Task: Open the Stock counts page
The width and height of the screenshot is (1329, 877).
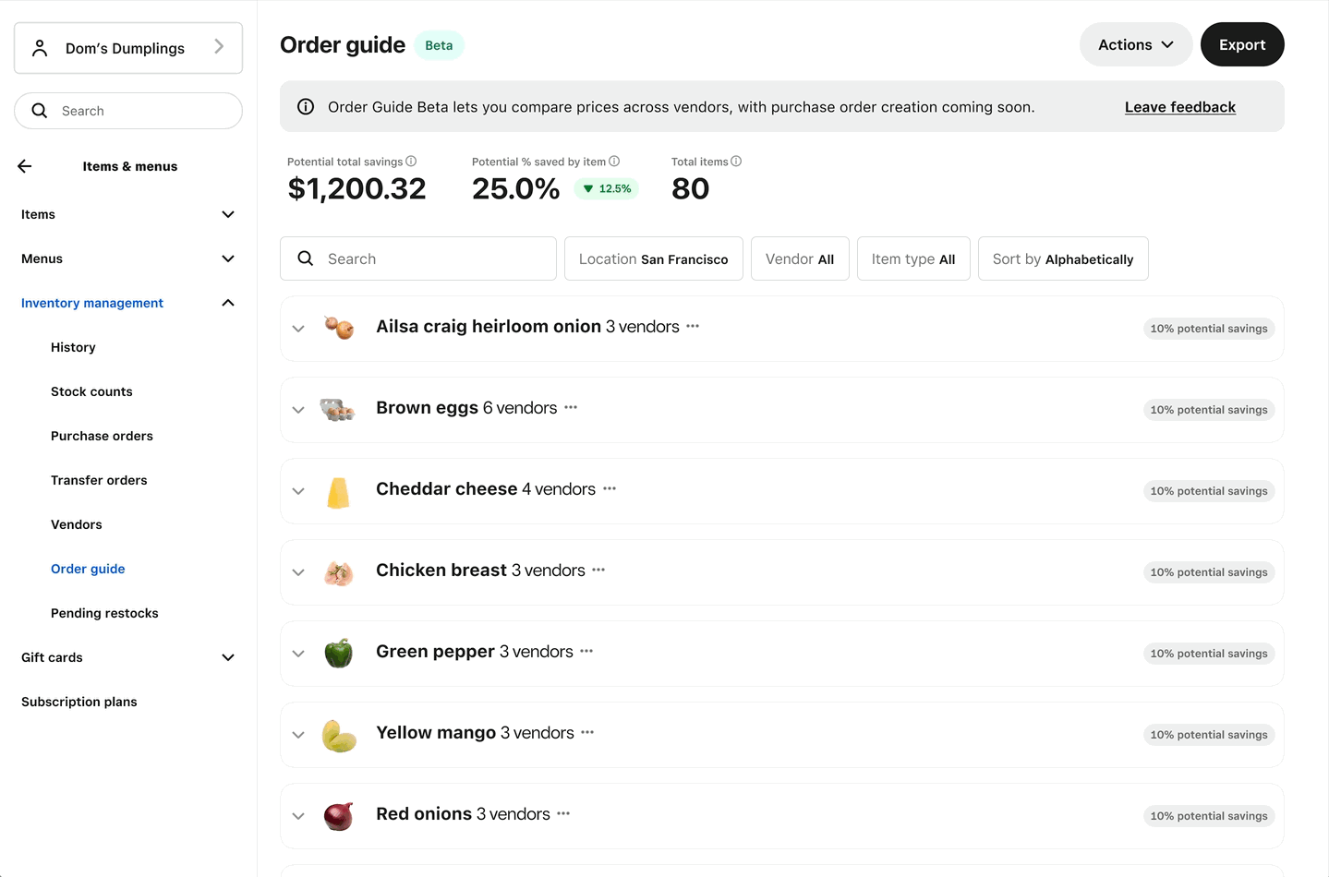Action: pyautogui.click(x=91, y=391)
